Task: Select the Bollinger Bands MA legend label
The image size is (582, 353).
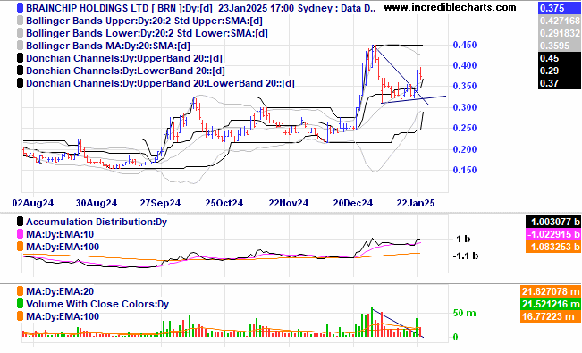Action: tap(107, 46)
